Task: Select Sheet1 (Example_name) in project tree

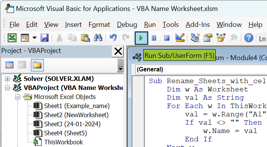Action: [x=77, y=106]
